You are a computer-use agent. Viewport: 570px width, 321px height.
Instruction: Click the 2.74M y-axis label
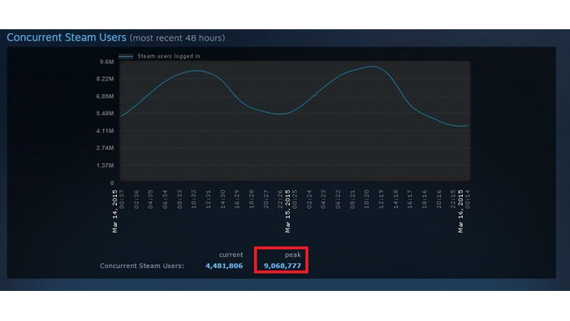click(x=105, y=148)
